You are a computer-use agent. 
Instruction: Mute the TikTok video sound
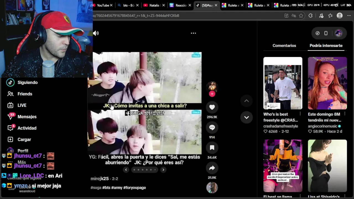click(96, 33)
